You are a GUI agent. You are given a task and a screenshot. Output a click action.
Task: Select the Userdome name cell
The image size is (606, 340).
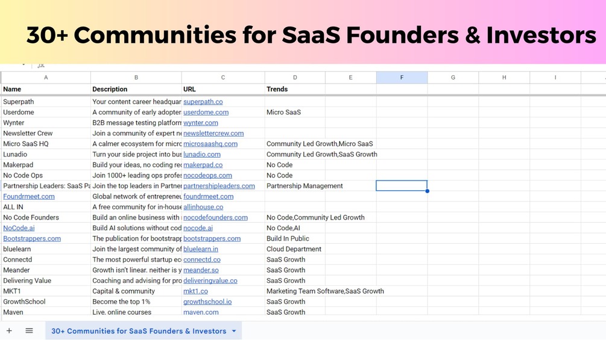pyautogui.click(x=46, y=112)
